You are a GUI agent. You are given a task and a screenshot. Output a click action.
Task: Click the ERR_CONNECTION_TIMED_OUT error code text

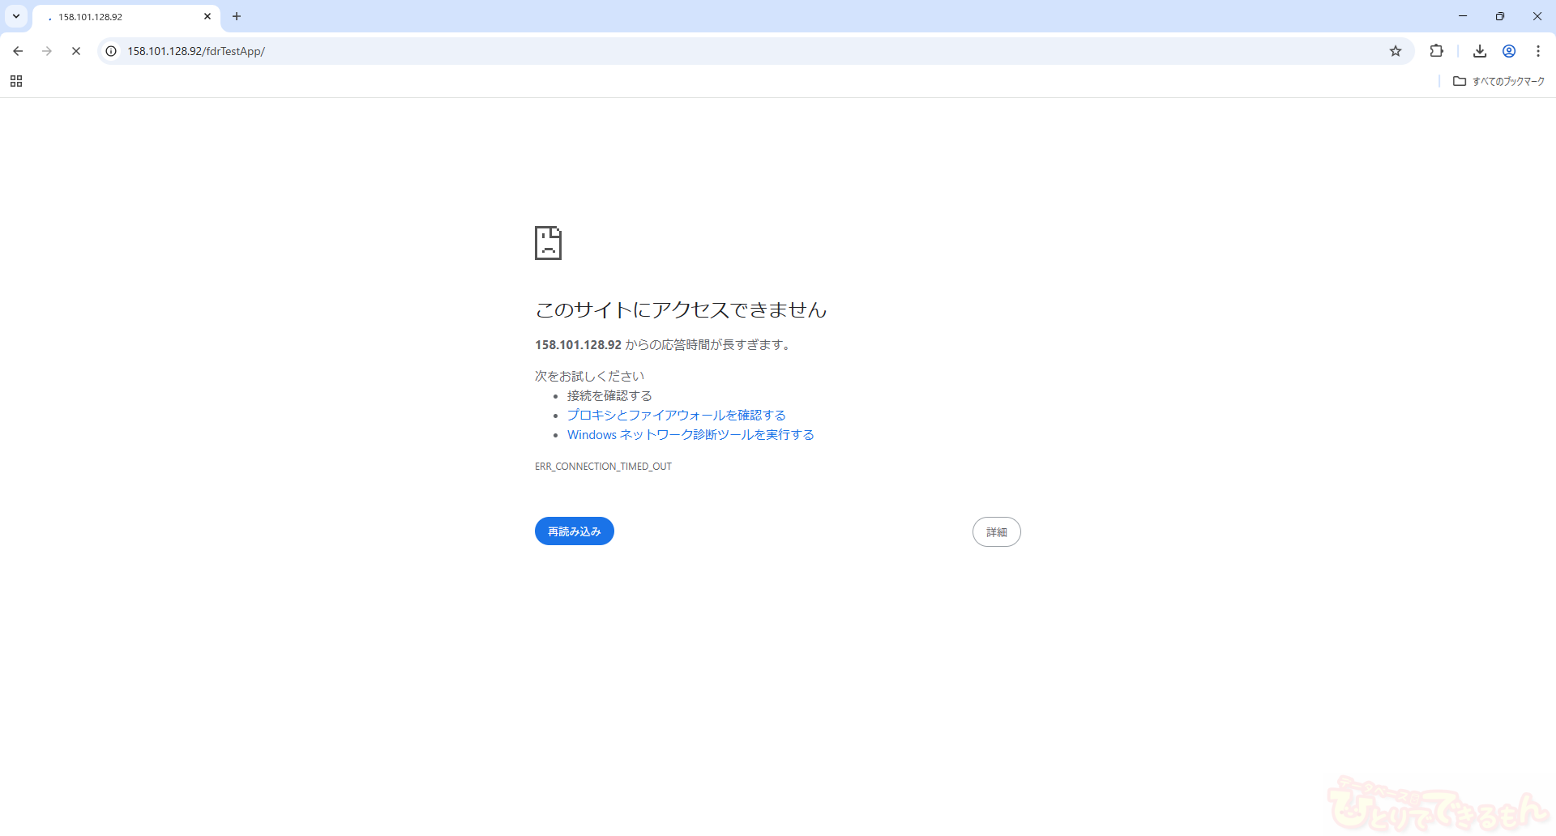tap(603, 467)
